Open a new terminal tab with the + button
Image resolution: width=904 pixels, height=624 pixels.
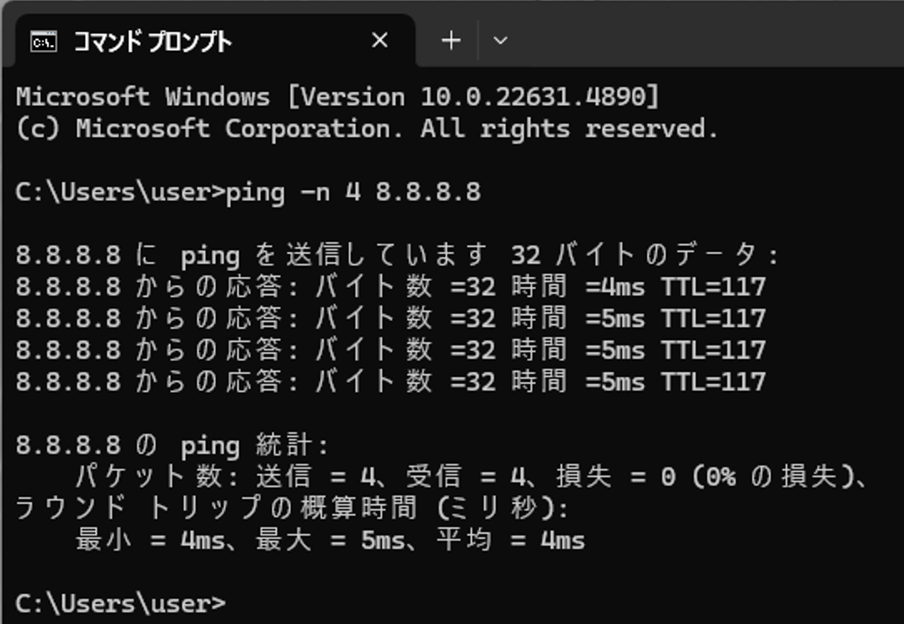[449, 39]
